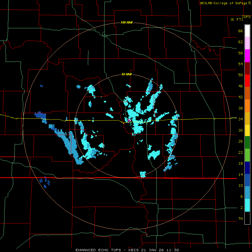Click the legend value 2
The image size is (252, 252).
point(241,208)
